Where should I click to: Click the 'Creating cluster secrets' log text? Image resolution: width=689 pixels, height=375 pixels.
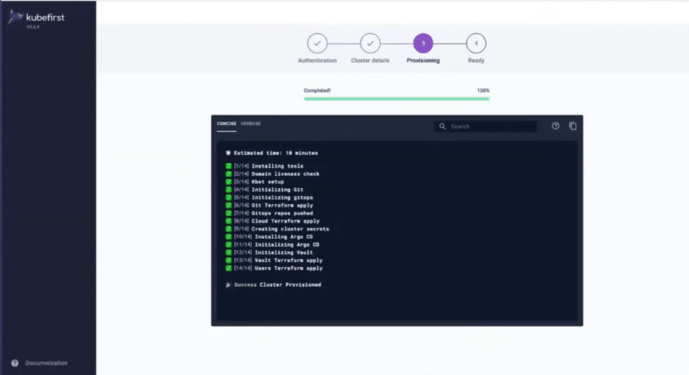coord(290,230)
